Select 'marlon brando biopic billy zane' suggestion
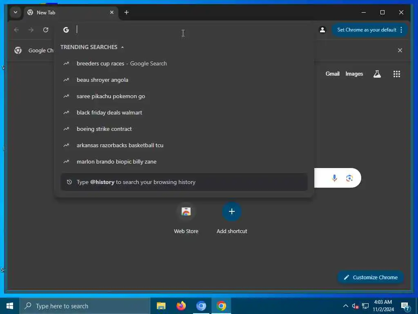This screenshot has width=418, height=314. click(x=184, y=161)
